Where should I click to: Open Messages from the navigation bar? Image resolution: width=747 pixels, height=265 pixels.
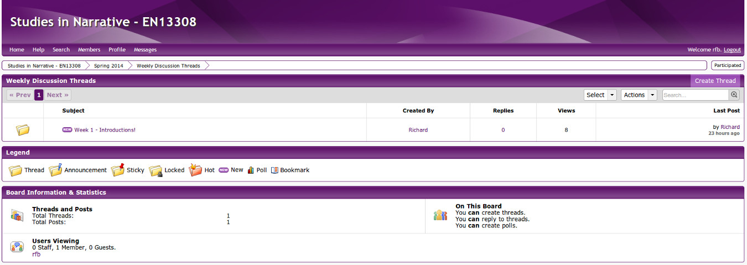coord(145,50)
